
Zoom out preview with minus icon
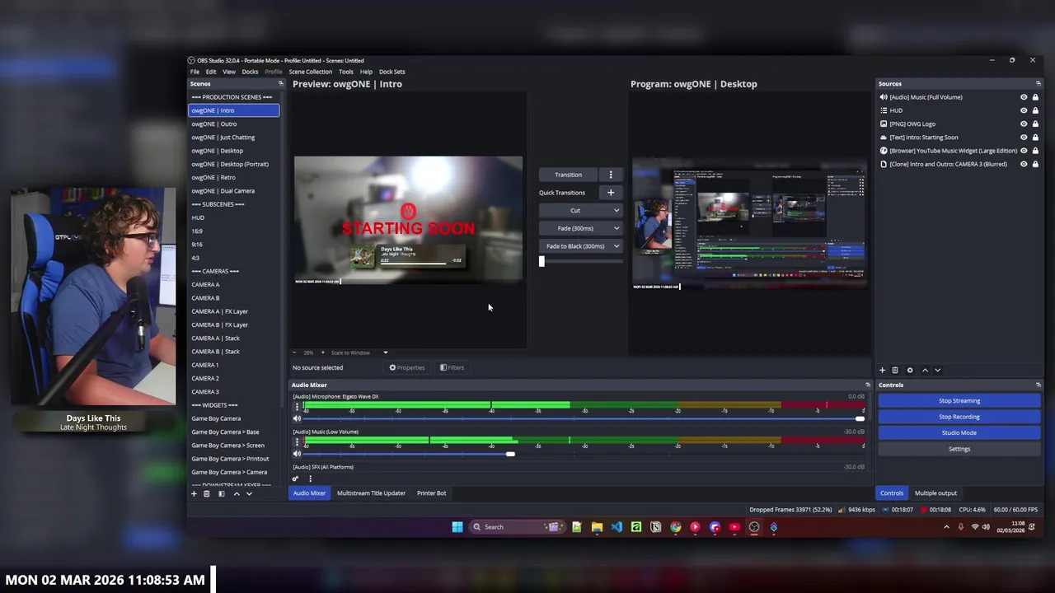coord(294,353)
